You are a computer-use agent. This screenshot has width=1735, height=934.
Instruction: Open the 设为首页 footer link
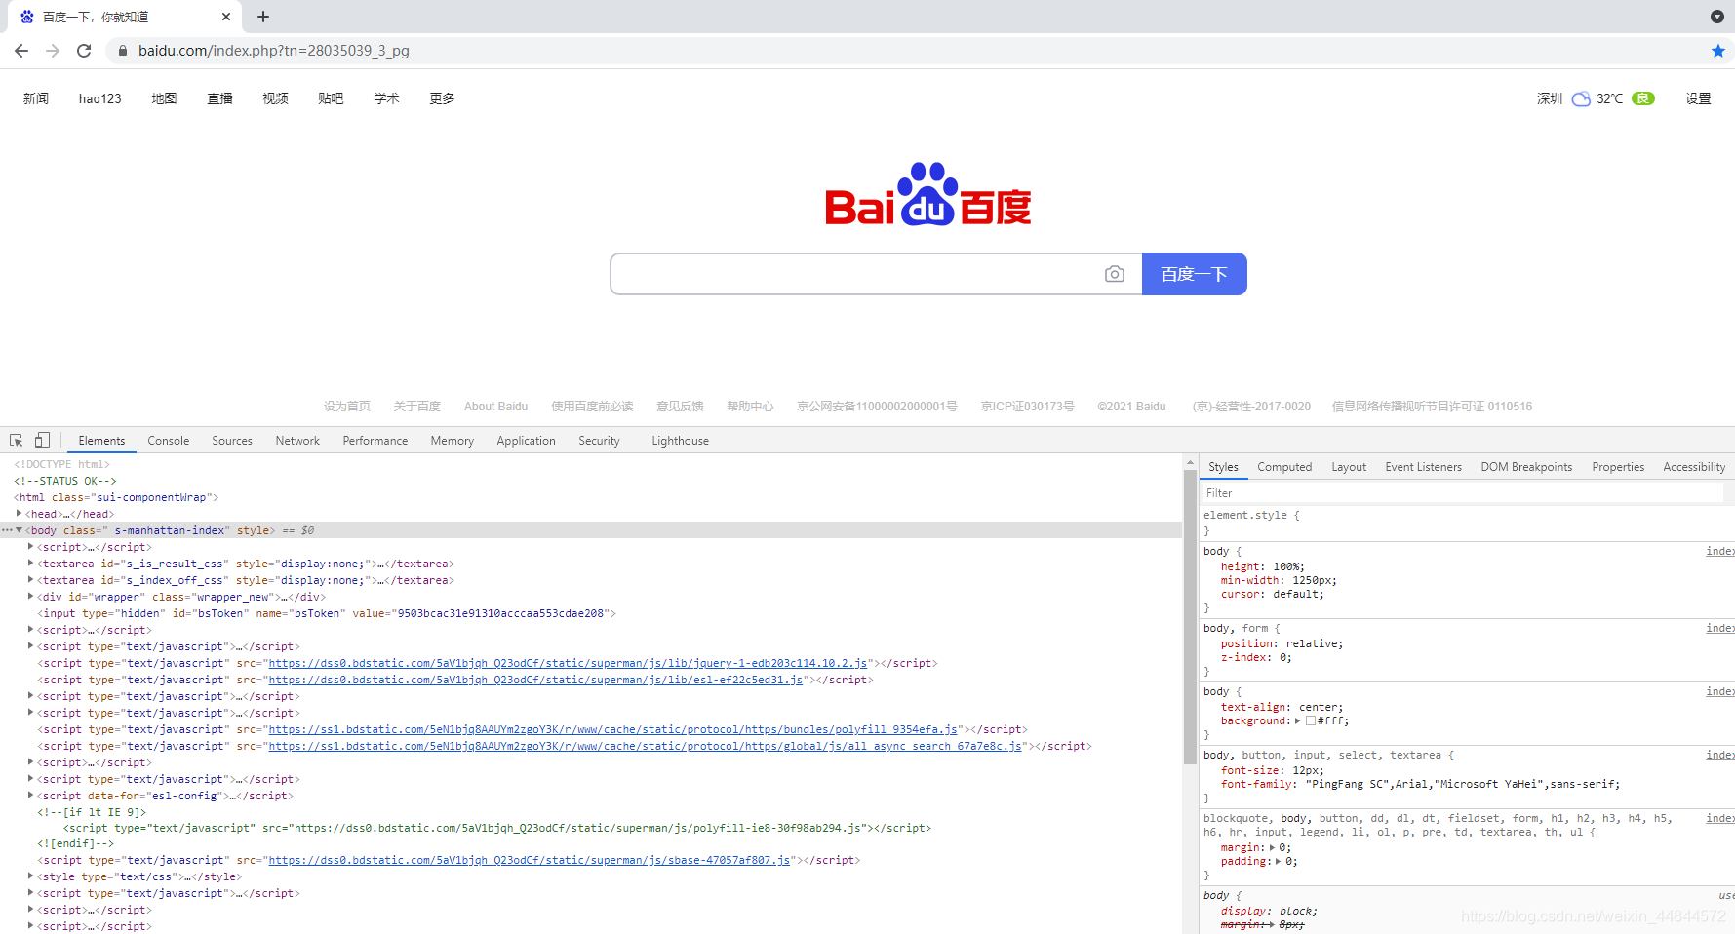pos(347,407)
